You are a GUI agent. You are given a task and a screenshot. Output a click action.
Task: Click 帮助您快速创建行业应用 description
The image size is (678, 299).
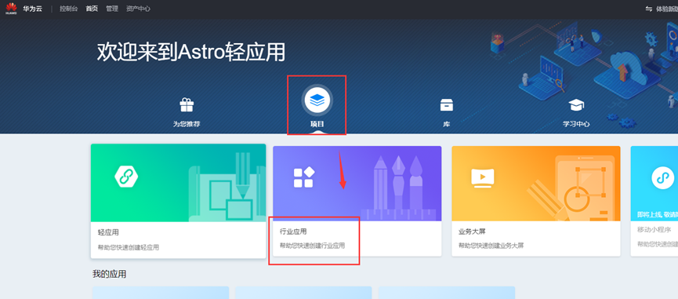(312, 246)
